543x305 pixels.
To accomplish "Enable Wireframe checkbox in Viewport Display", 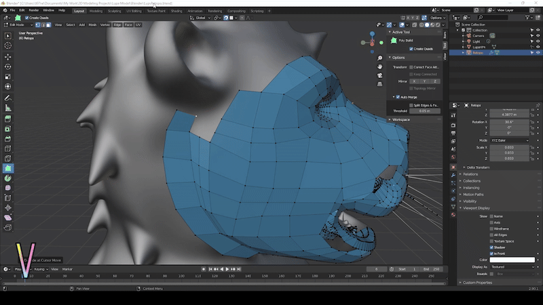I will tap(491, 228).
